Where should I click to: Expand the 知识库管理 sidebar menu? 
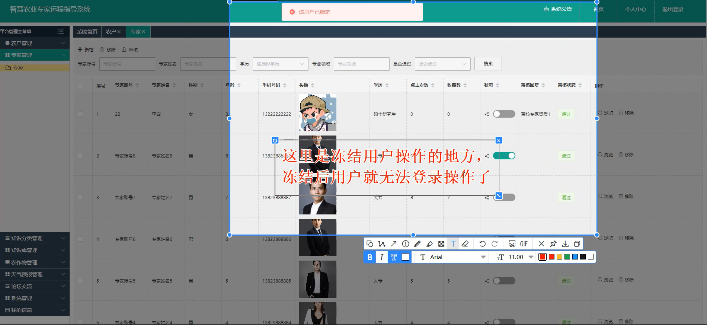click(35, 250)
